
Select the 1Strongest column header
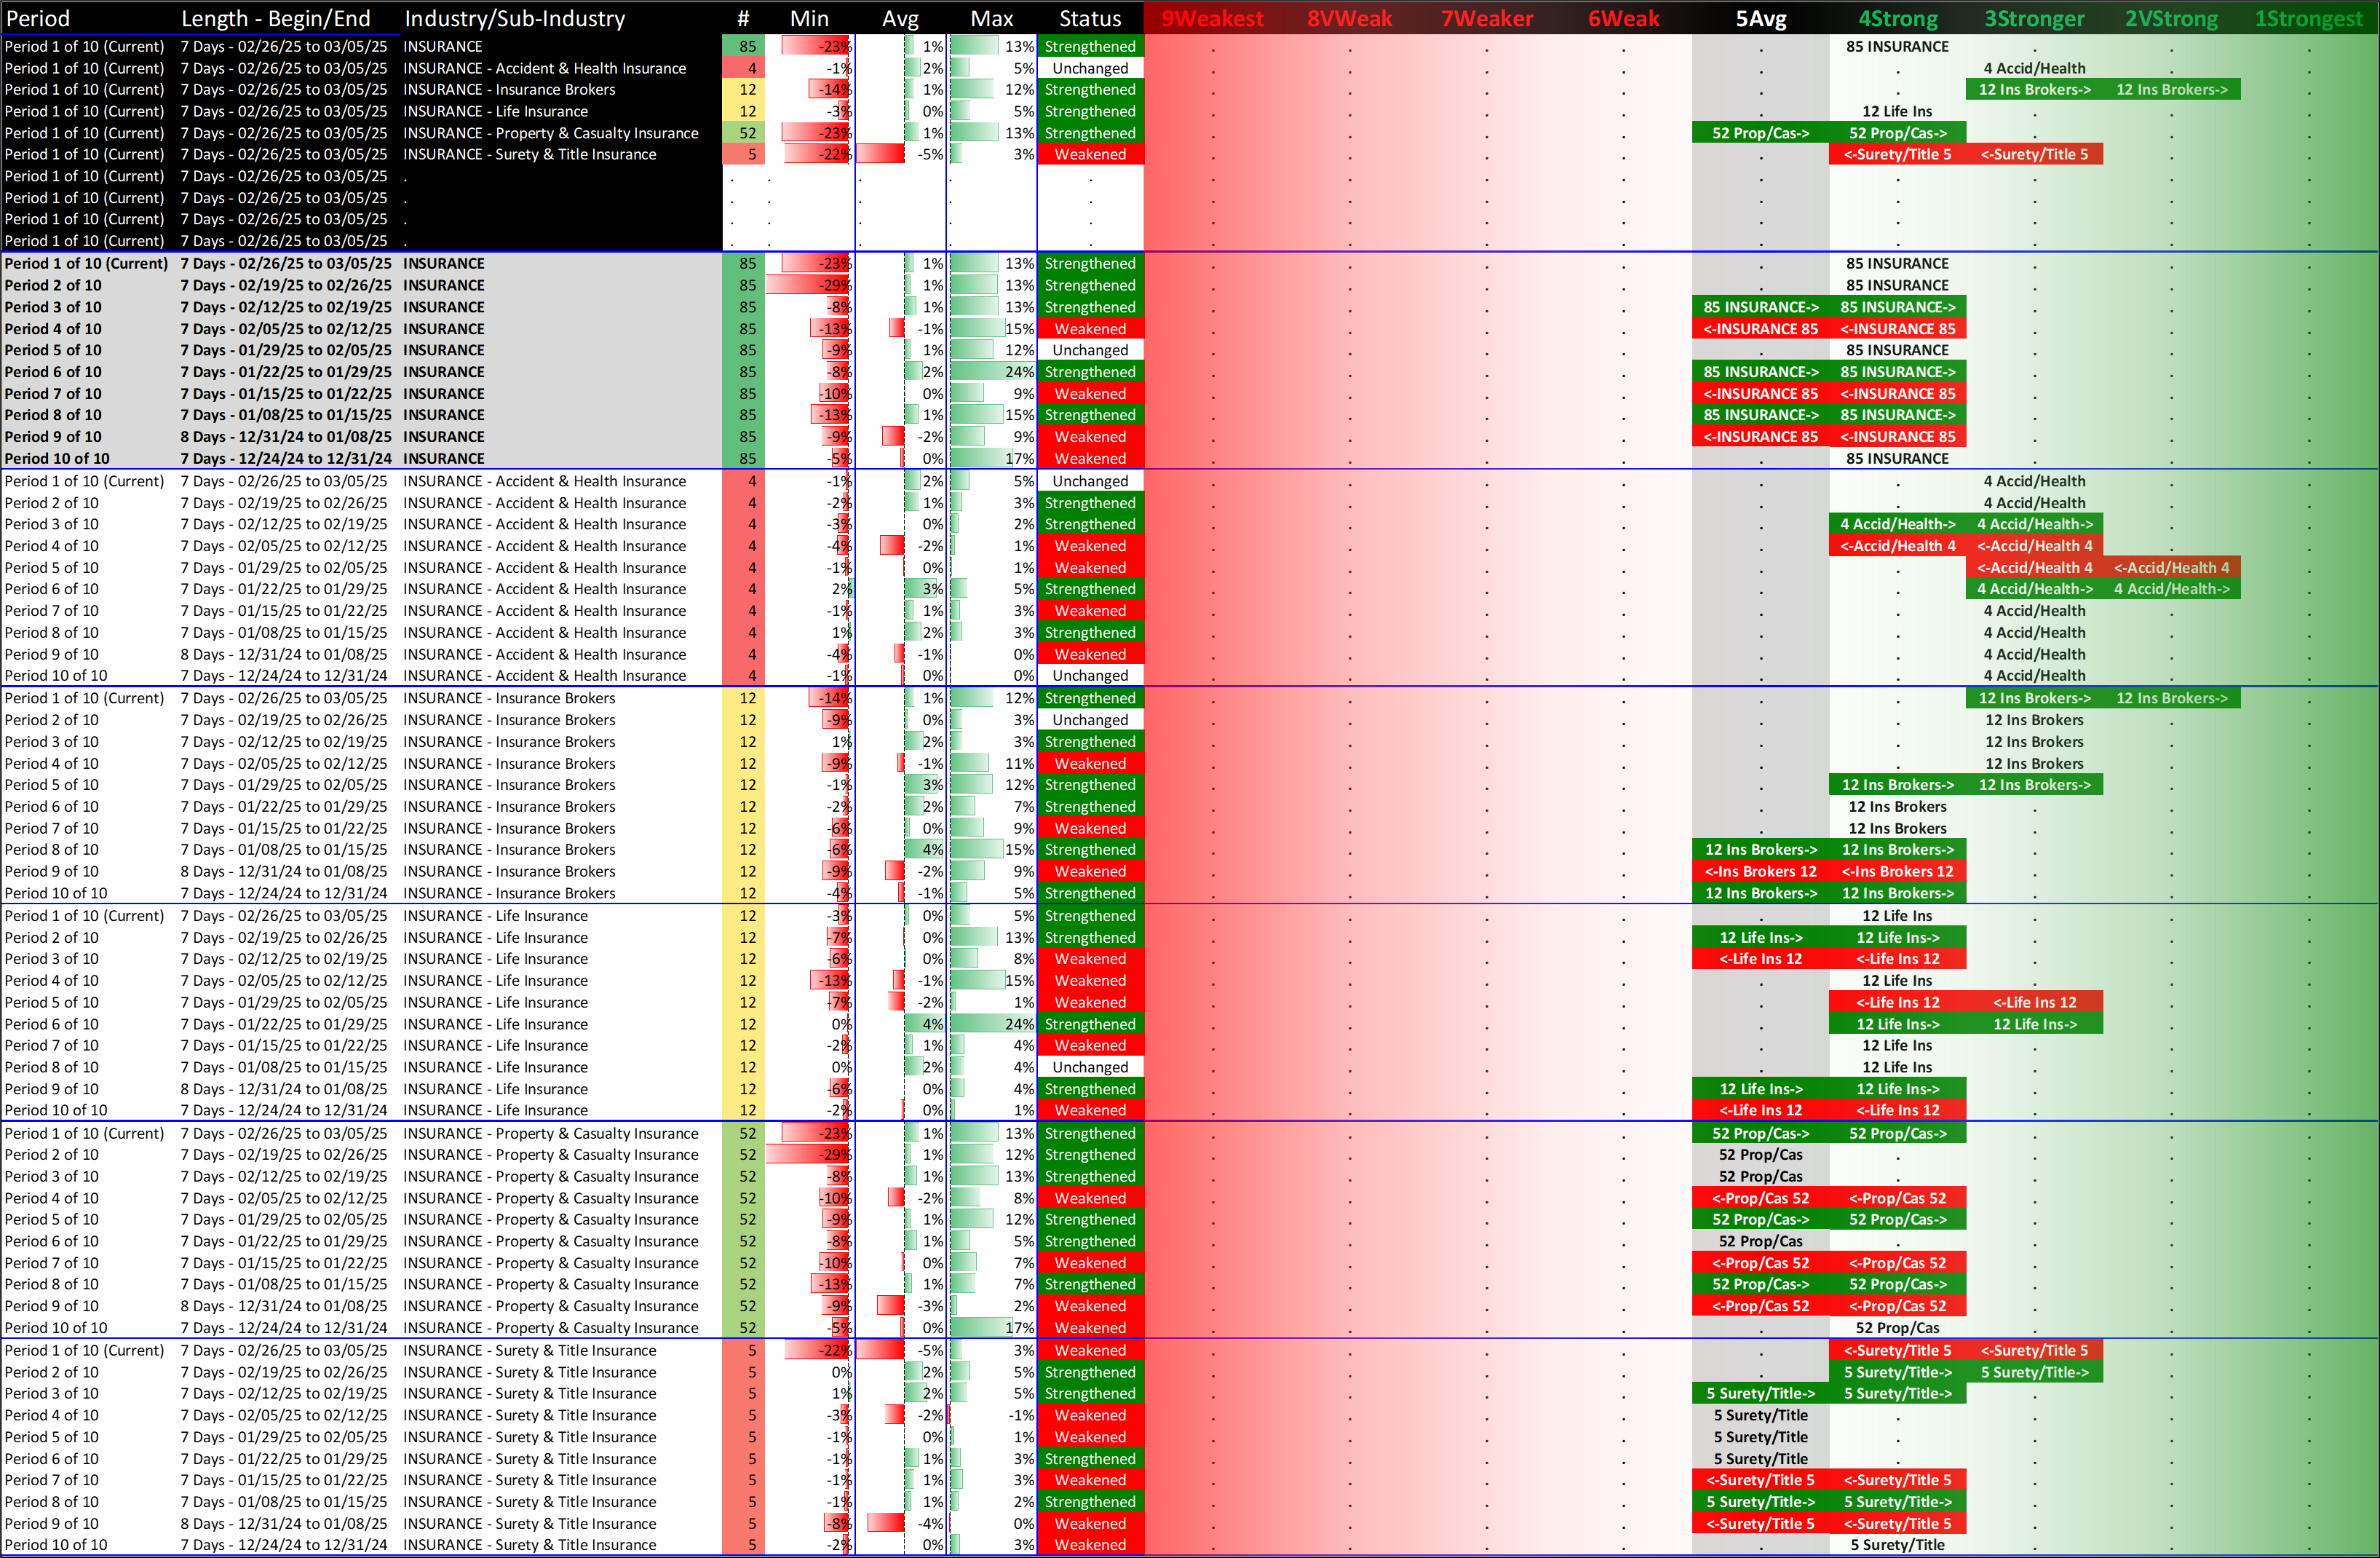coord(2308,18)
